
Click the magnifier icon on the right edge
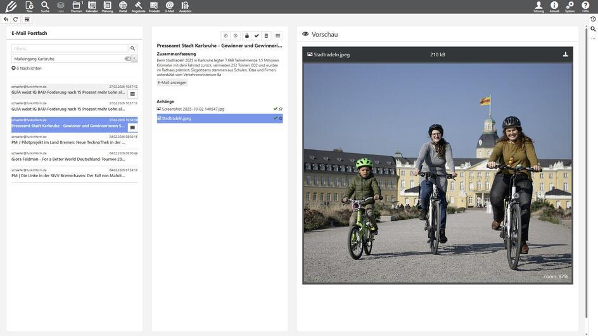click(593, 29)
